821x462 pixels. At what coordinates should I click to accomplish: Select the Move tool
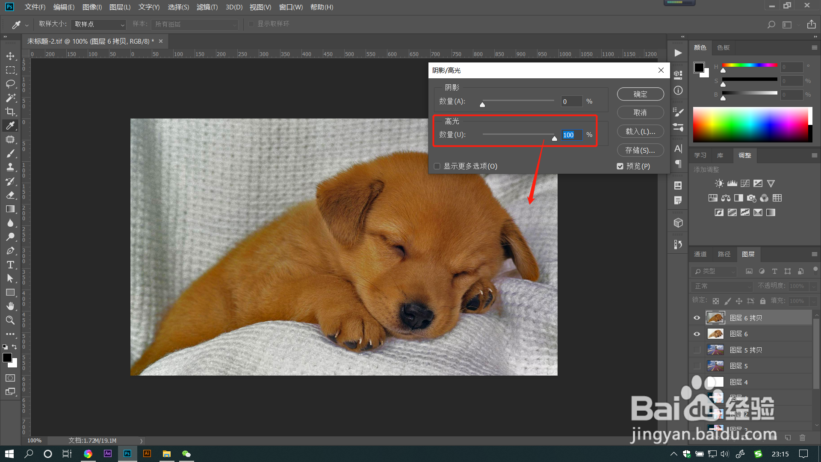10,56
